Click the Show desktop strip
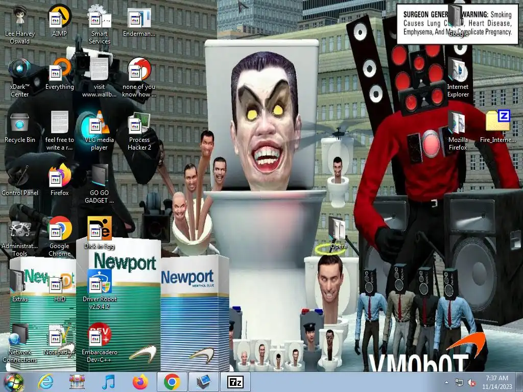523x392 pixels. point(519,382)
